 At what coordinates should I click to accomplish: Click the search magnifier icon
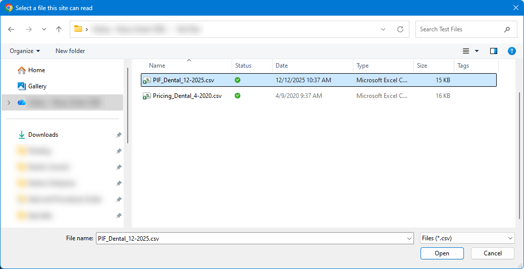(x=507, y=29)
